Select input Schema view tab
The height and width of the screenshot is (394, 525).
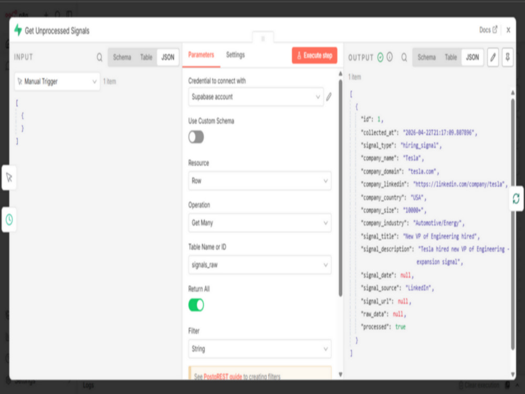(x=122, y=57)
